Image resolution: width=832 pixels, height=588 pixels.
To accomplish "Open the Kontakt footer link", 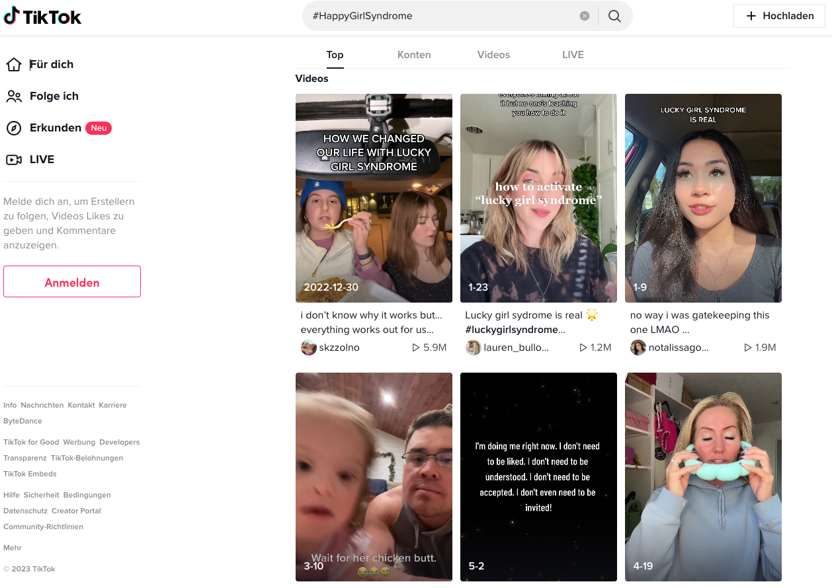I will coord(81,405).
